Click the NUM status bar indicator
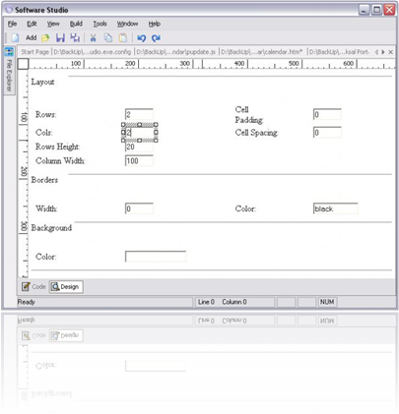This screenshot has width=399, height=414. (327, 302)
